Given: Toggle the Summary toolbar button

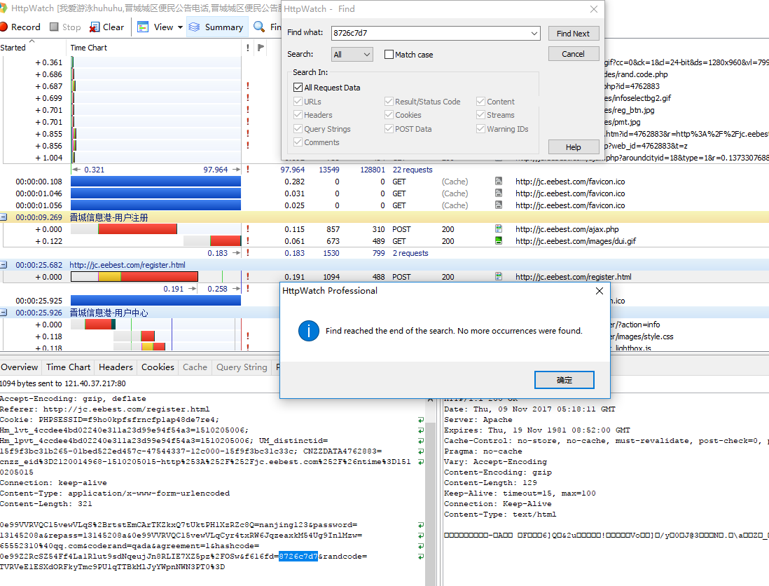Looking at the screenshot, I should pos(216,27).
